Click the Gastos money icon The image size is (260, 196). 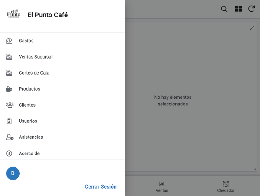(9, 41)
